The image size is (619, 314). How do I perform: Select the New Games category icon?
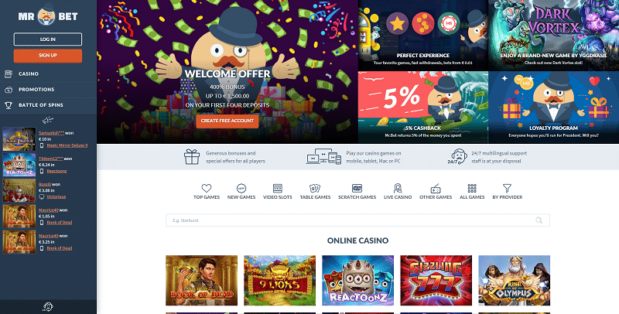(241, 188)
